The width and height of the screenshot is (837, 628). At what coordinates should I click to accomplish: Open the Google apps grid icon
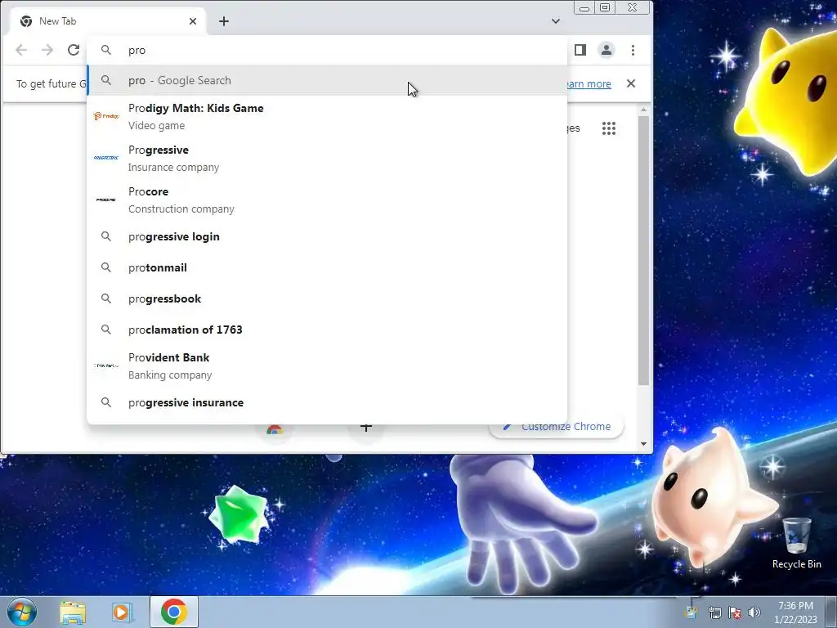pyautogui.click(x=609, y=128)
